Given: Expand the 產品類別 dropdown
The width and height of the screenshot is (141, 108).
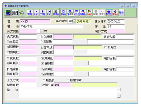Looking at the screenshot, I should (x=74, y=21).
